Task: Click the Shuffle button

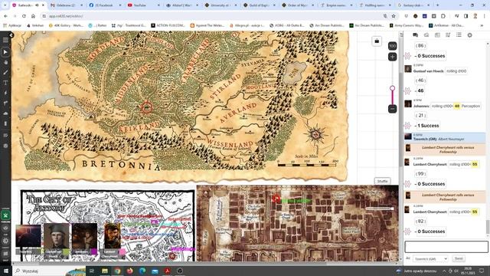Action: click(x=383, y=181)
